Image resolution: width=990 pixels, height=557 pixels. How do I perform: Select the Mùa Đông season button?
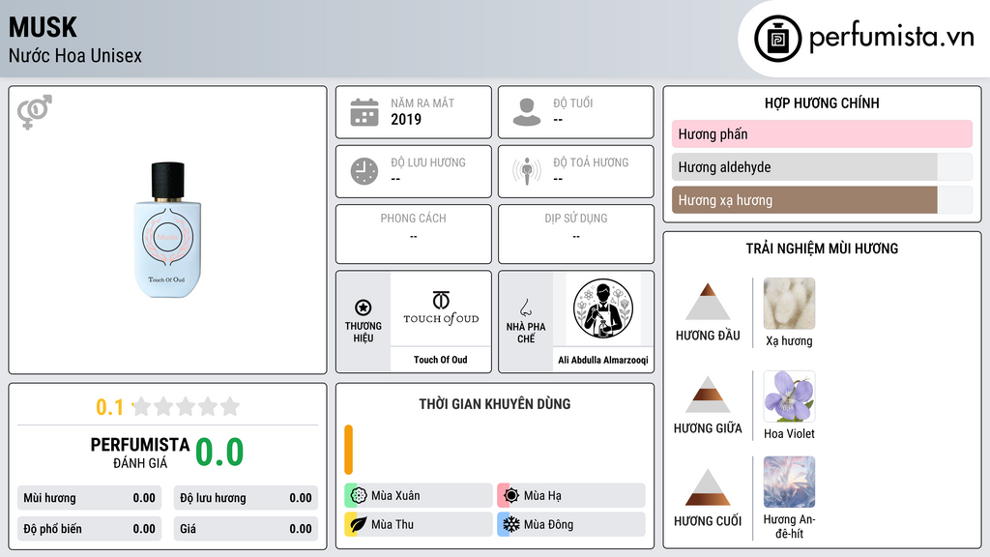(x=571, y=524)
